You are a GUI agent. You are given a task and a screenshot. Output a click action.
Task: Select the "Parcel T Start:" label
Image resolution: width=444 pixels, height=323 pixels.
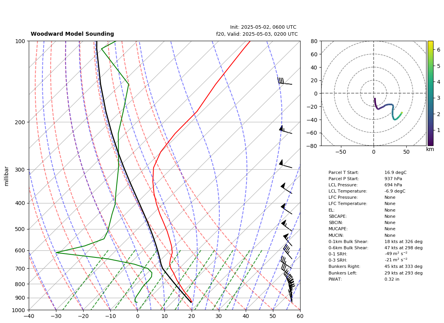[343, 172]
